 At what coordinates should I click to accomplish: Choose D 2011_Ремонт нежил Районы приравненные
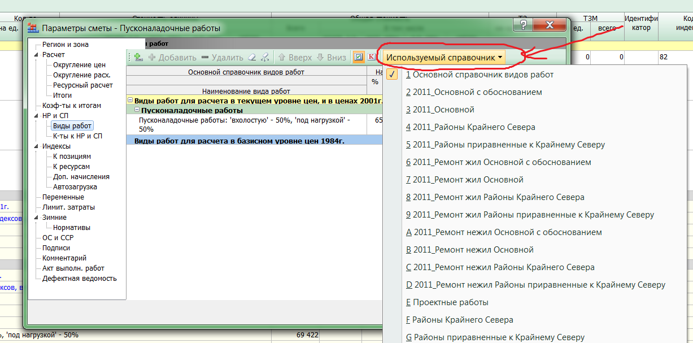[535, 285]
